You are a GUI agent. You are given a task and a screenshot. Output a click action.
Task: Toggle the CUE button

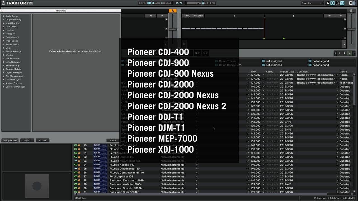click(197, 53)
